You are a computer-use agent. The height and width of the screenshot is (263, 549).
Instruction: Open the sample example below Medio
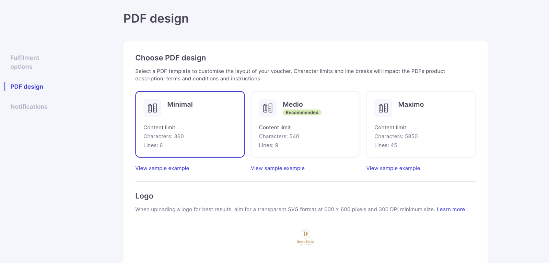pyautogui.click(x=278, y=168)
